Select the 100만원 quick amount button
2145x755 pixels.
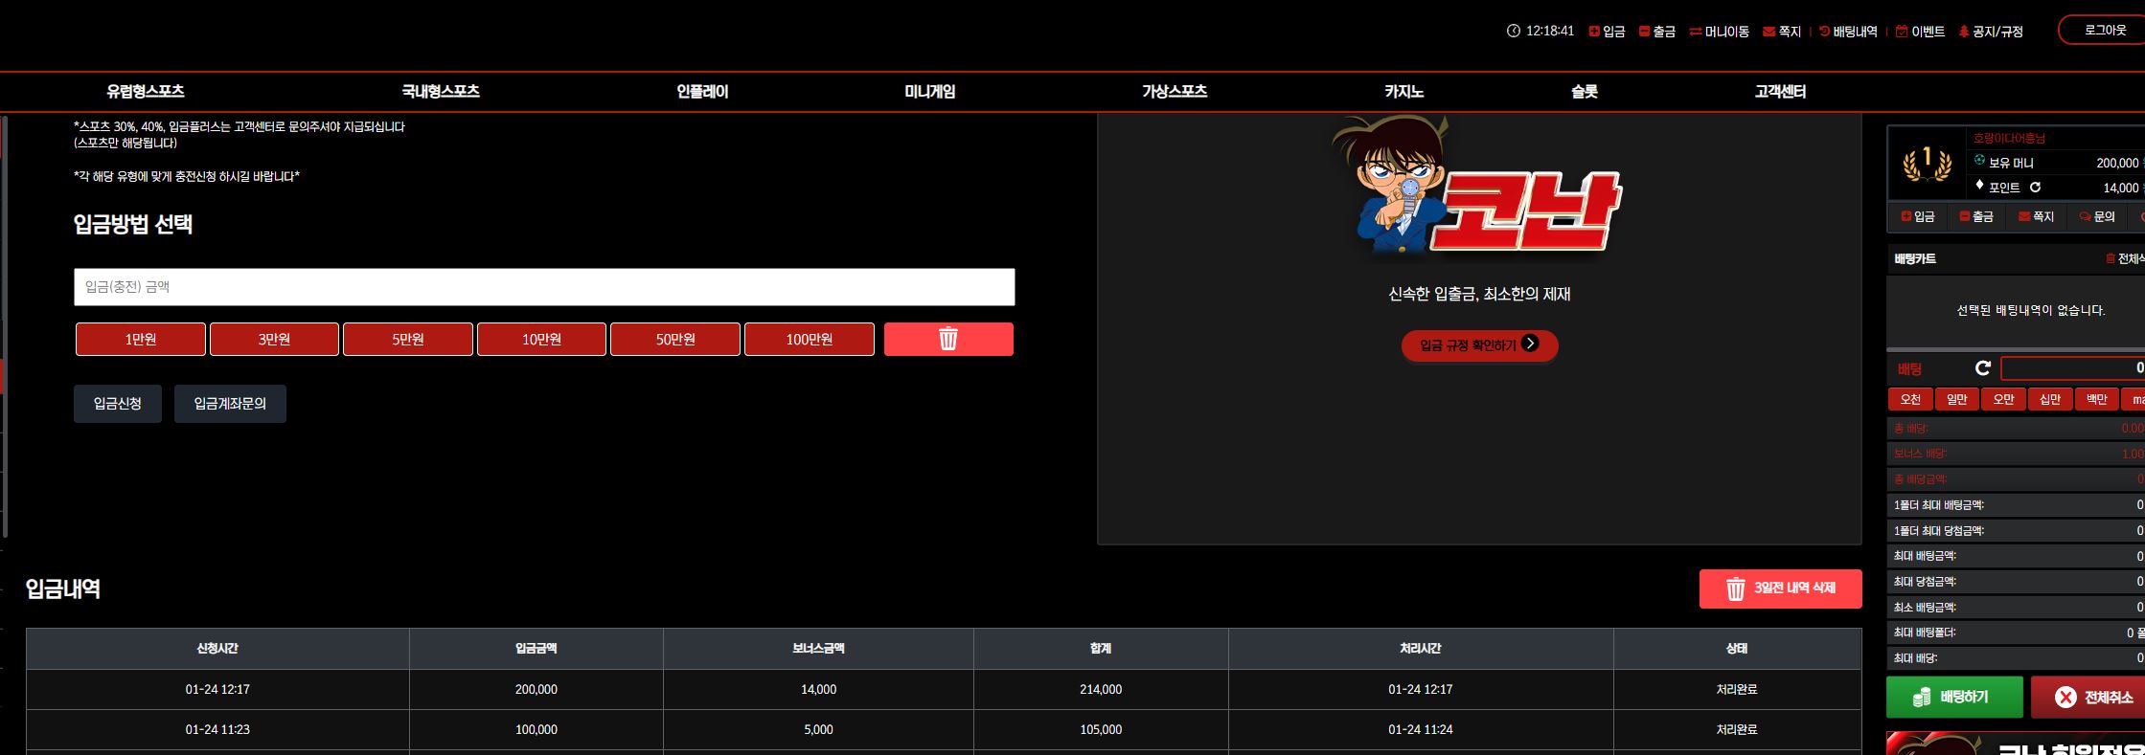810,339
